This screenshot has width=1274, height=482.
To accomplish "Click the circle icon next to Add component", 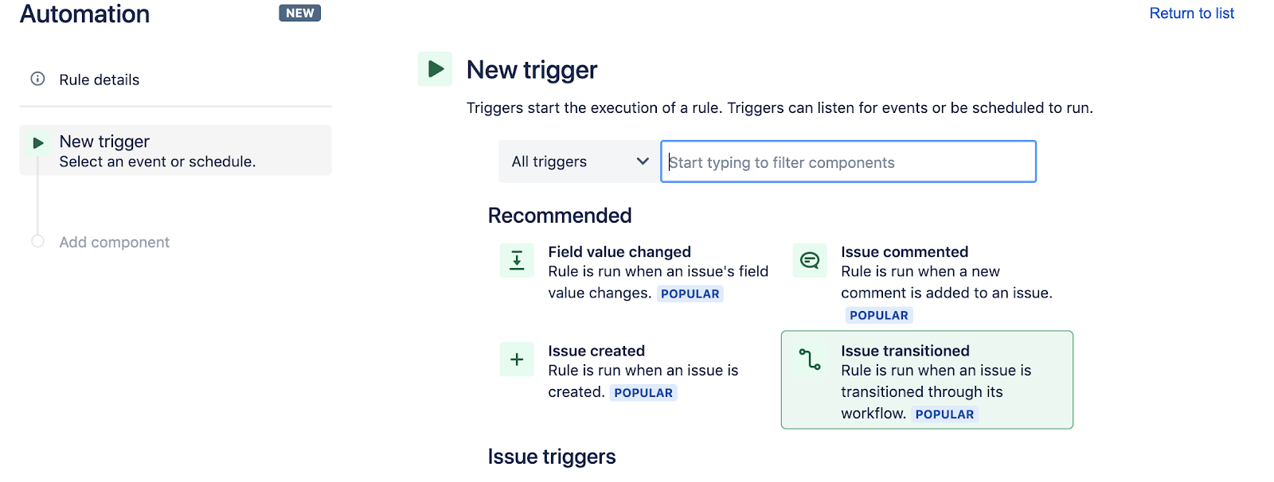I will [x=37, y=242].
